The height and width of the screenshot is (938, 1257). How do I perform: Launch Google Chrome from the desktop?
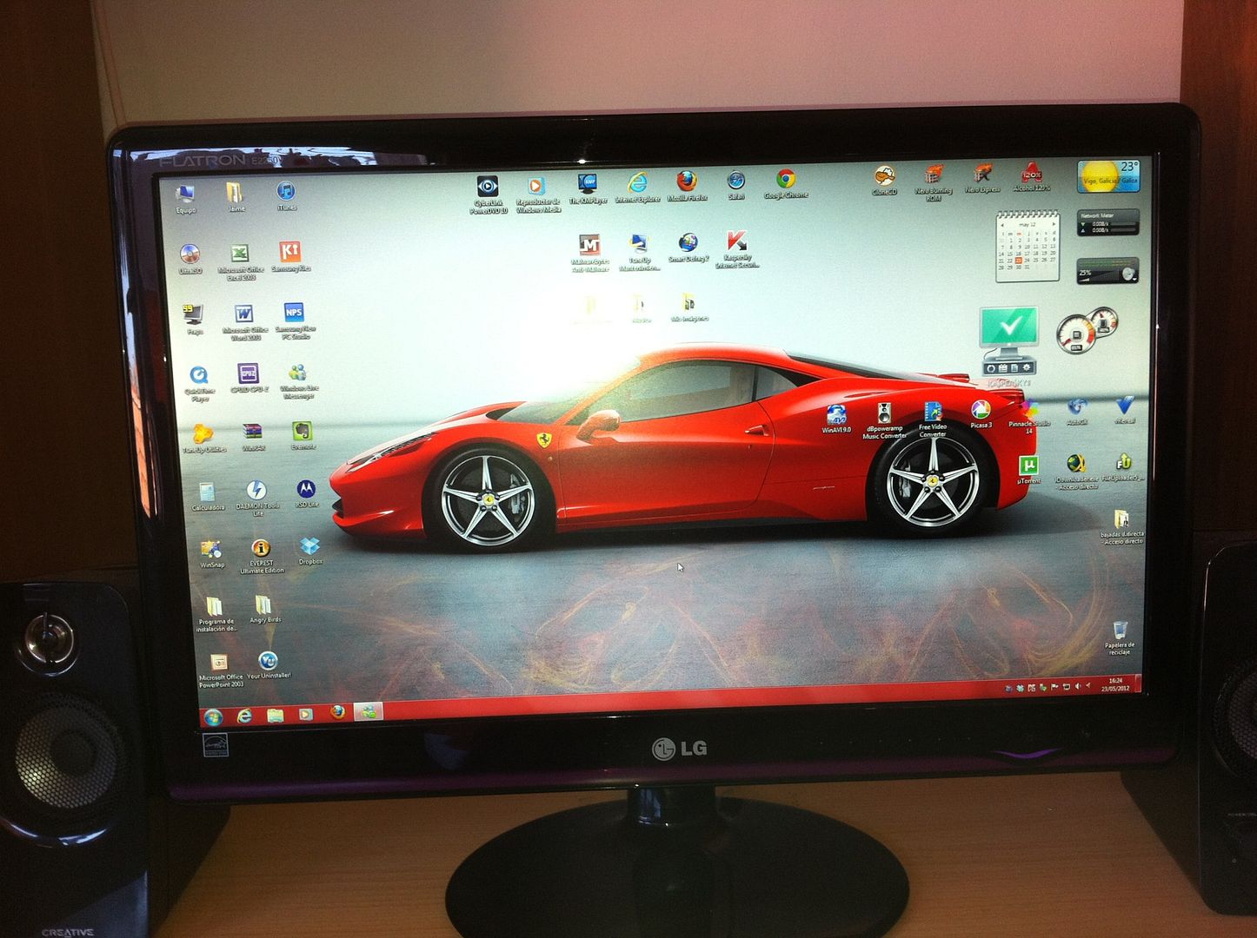[786, 181]
